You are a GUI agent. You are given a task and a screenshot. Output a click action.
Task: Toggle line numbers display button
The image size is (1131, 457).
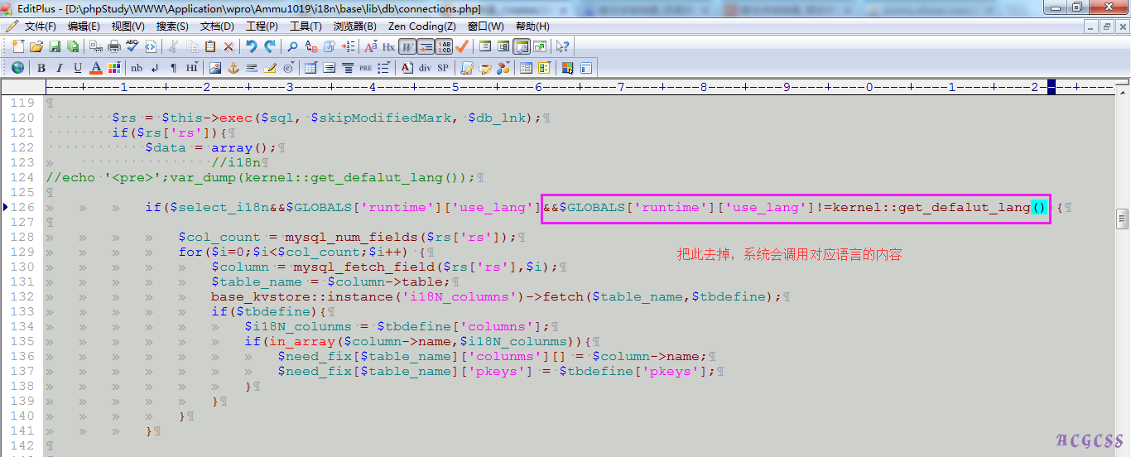pos(445,46)
